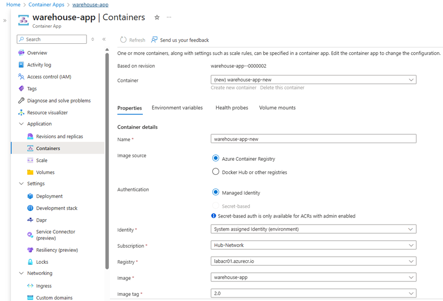
Task: Click the container Name input field
Action: 313,139
